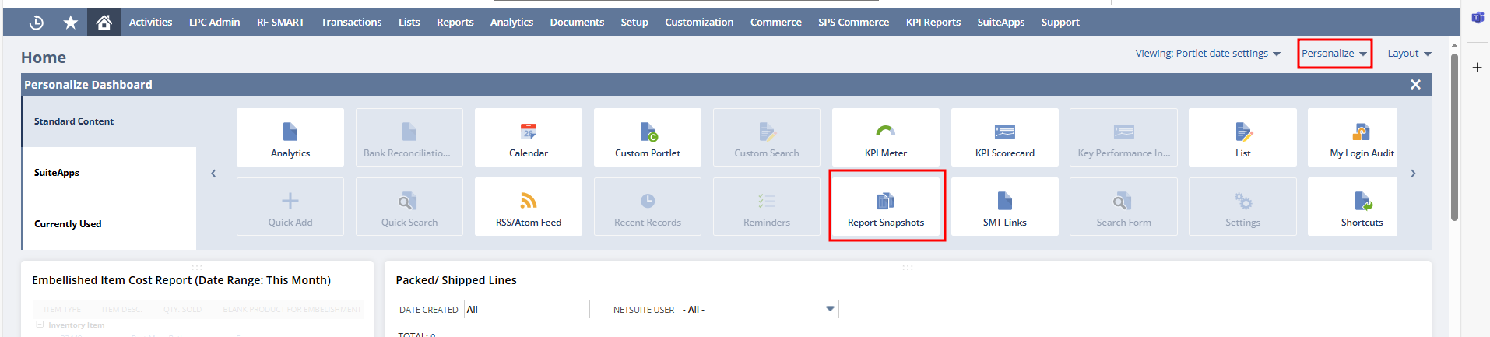
Task: Switch to Currently Used tab
Action: tap(68, 224)
